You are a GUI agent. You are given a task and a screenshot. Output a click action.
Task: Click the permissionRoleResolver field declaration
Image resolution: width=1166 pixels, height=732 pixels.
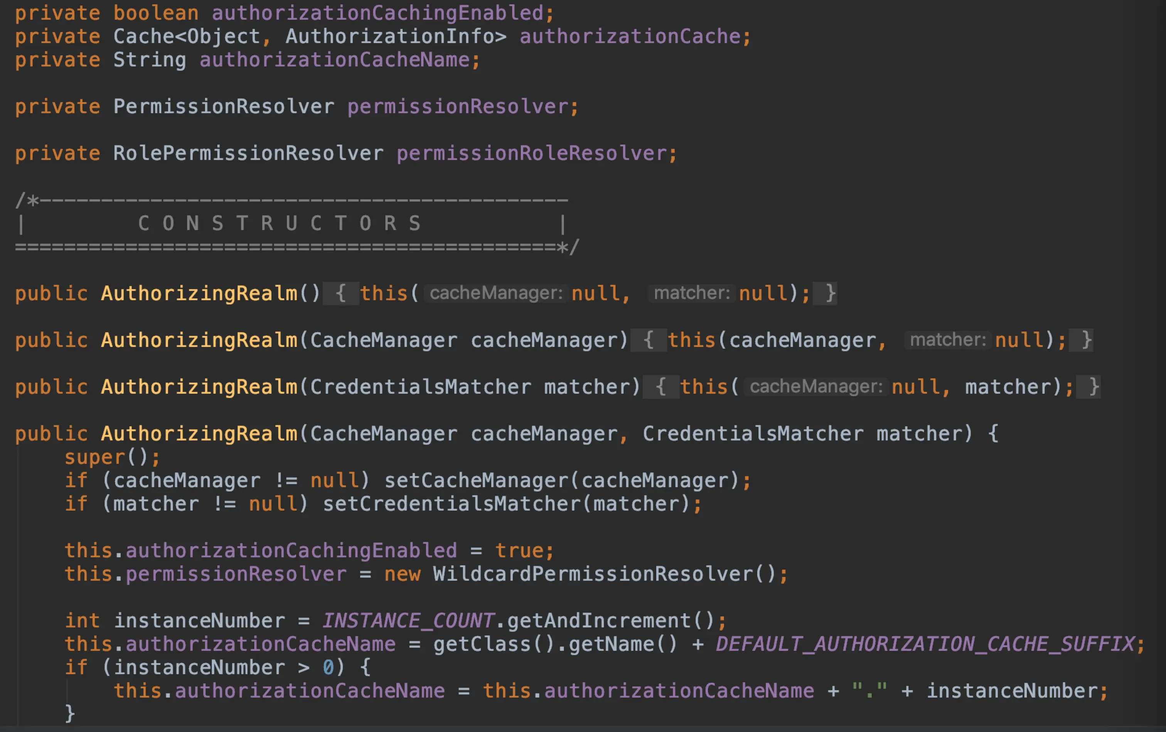(x=531, y=153)
